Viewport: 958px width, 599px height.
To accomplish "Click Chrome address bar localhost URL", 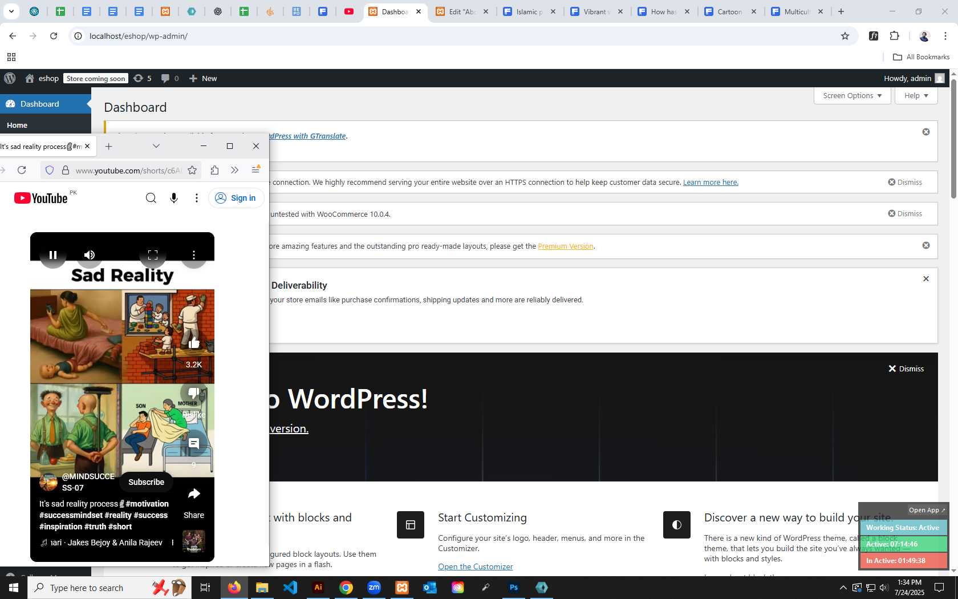I will coord(139,36).
